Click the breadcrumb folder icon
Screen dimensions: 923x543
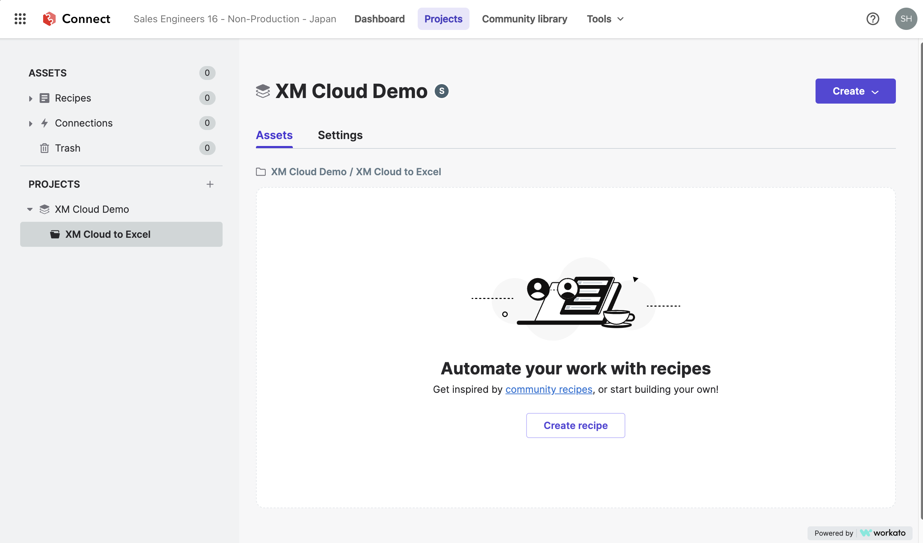pyautogui.click(x=261, y=172)
